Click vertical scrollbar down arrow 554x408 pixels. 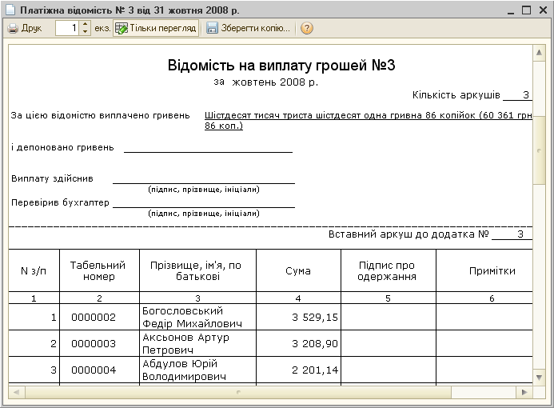tap(539, 378)
